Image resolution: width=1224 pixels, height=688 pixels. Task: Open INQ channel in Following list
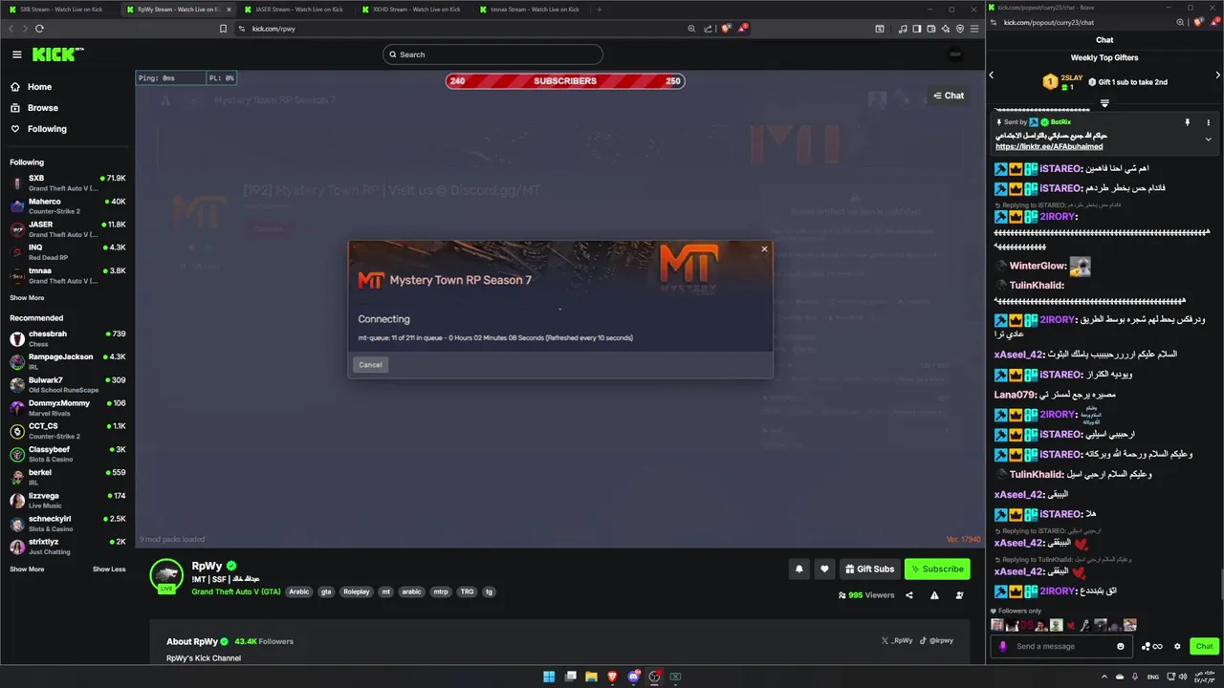point(67,252)
